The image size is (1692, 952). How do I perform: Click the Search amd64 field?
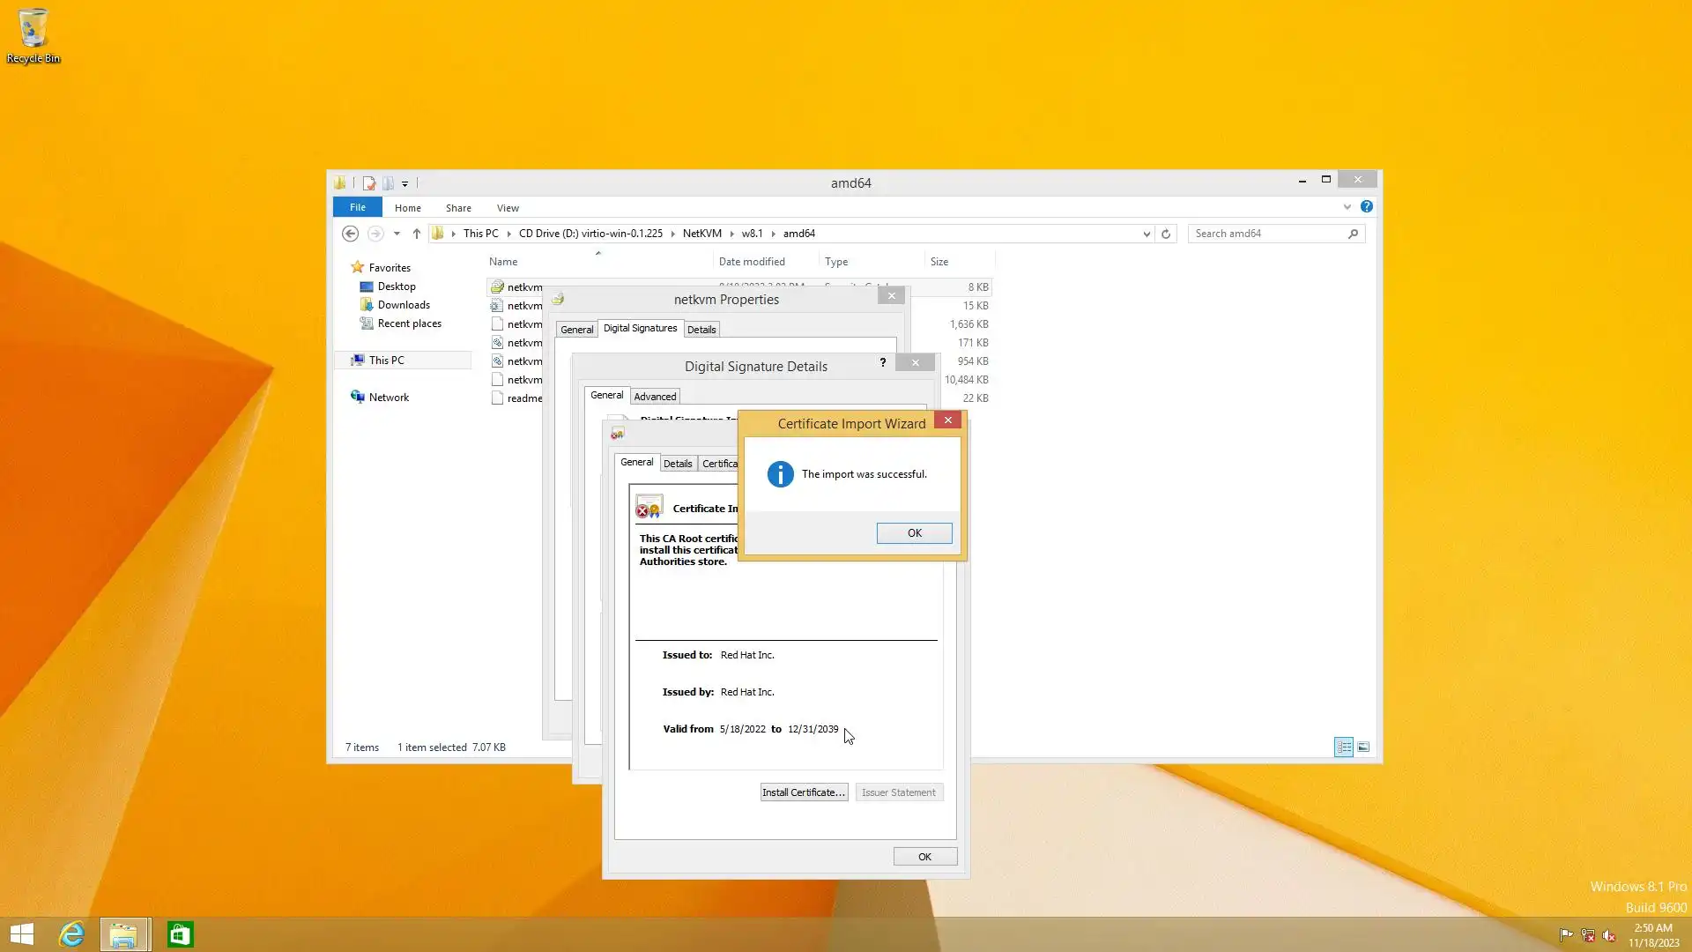[x=1267, y=234]
